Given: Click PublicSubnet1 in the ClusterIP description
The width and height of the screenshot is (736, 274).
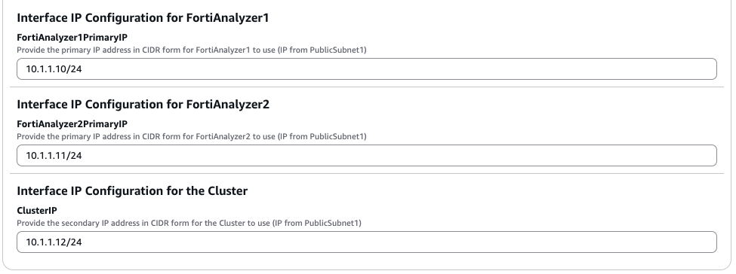Looking at the screenshot, I should (x=332, y=223).
